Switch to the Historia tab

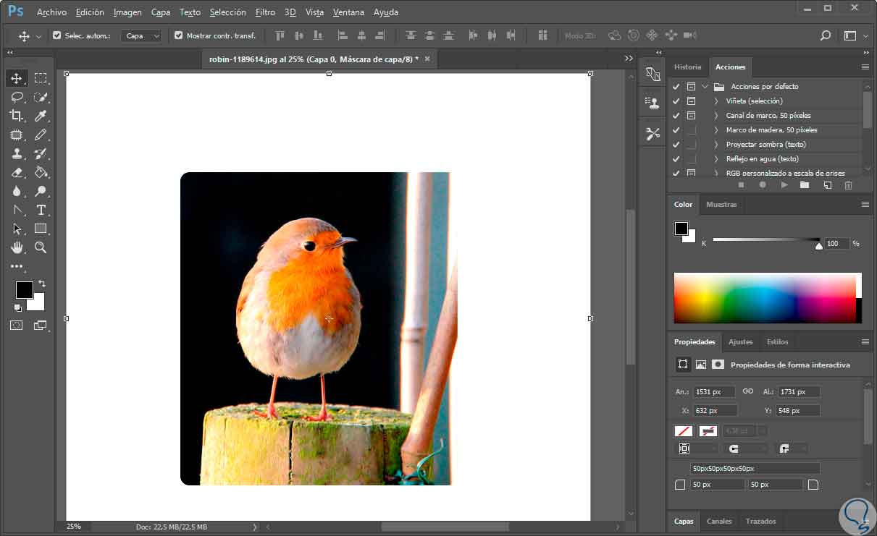click(x=687, y=67)
